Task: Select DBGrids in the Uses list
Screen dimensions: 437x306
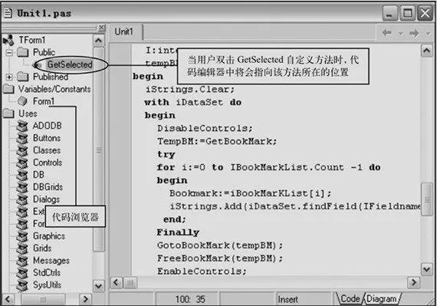Action: [48, 187]
